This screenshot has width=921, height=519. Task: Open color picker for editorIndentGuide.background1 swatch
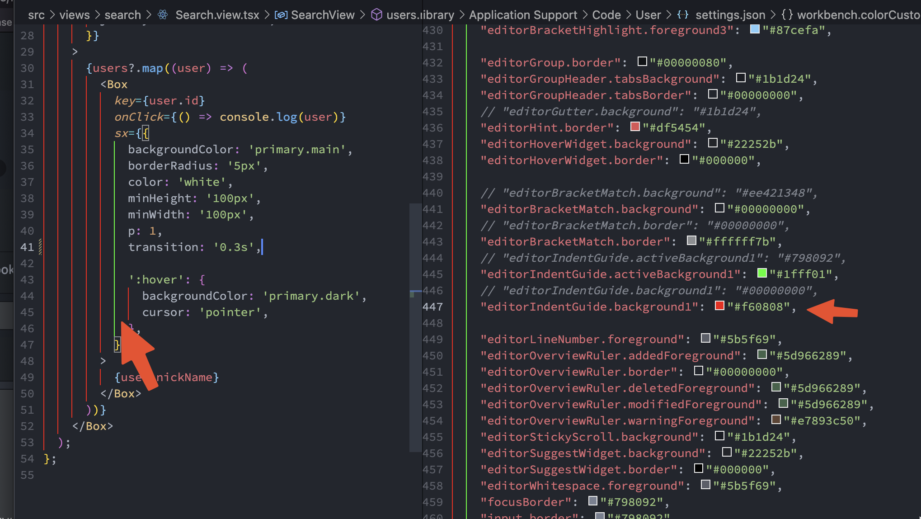tap(720, 306)
